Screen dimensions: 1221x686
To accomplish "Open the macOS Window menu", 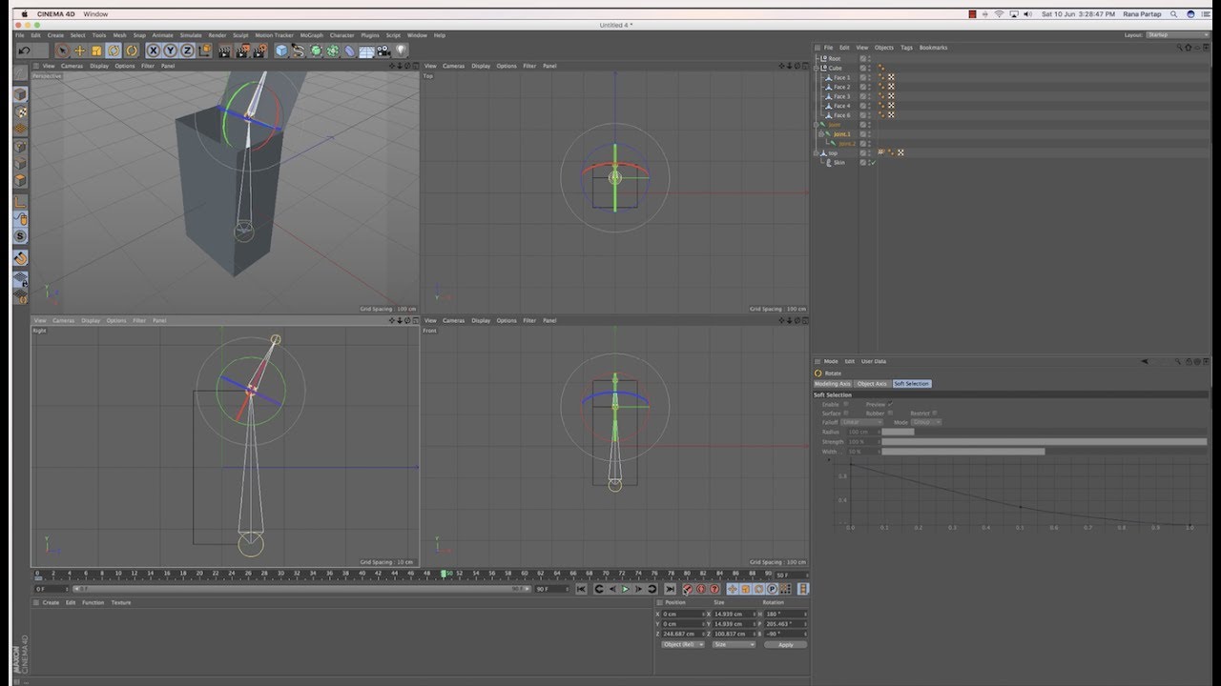I will pos(95,14).
